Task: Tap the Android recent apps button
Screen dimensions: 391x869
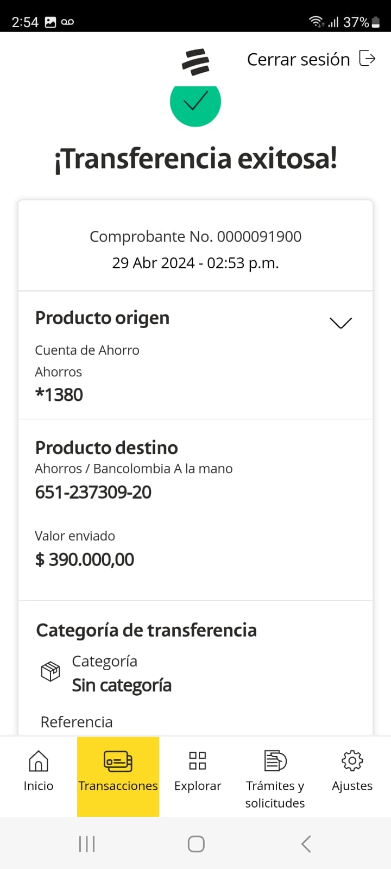Action: point(87,844)
